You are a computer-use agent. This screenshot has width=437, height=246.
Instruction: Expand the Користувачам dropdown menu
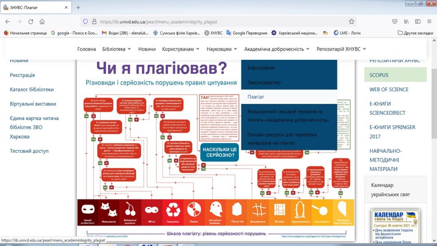point(181,49)
